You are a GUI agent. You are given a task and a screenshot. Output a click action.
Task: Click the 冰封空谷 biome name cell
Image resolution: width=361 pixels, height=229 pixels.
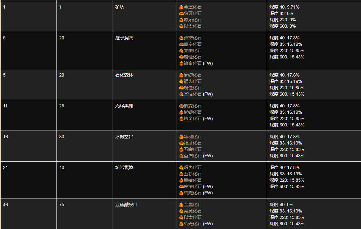124,137
